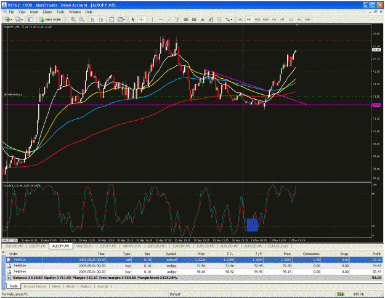Open the Charts menu
Viewport: 385px width, 298px height.
pos(47,12)
